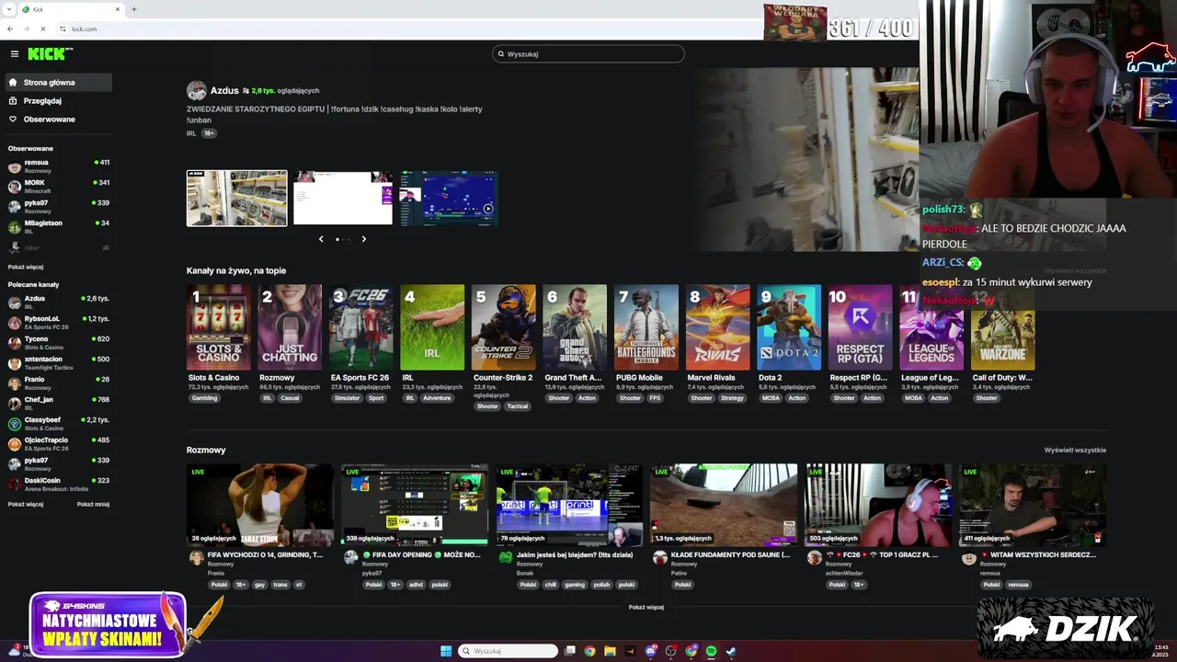Go back with the browser back arrow

(10, 29)
